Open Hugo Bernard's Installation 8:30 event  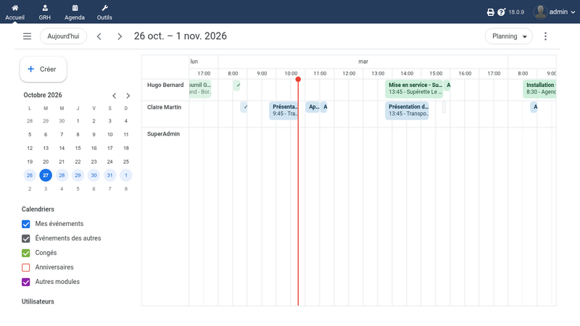coord(539,88)
